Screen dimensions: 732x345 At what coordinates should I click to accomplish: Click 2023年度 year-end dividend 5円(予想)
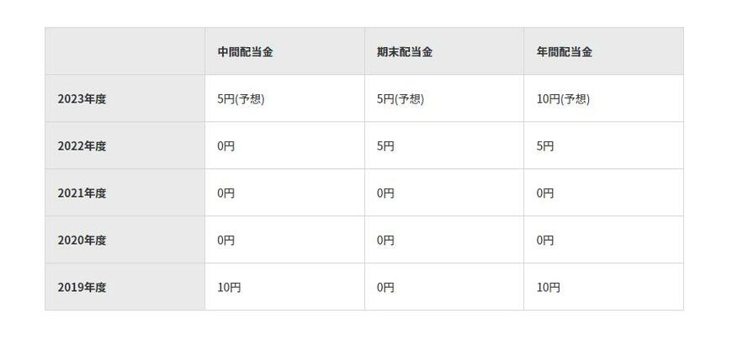pyautogui.click(x=400, y=98)
